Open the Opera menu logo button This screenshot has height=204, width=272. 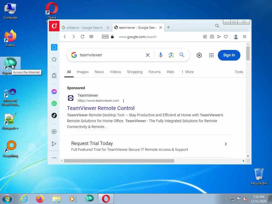coord(54,26)
